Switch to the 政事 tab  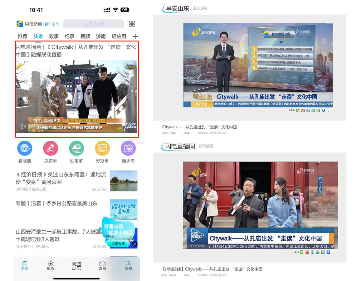click(x=54, y=37)
